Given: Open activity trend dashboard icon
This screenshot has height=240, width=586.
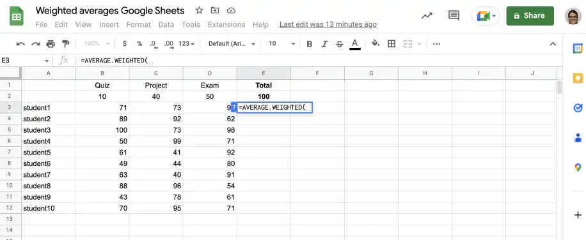Looking at the screenshot, I should [427, 16].
